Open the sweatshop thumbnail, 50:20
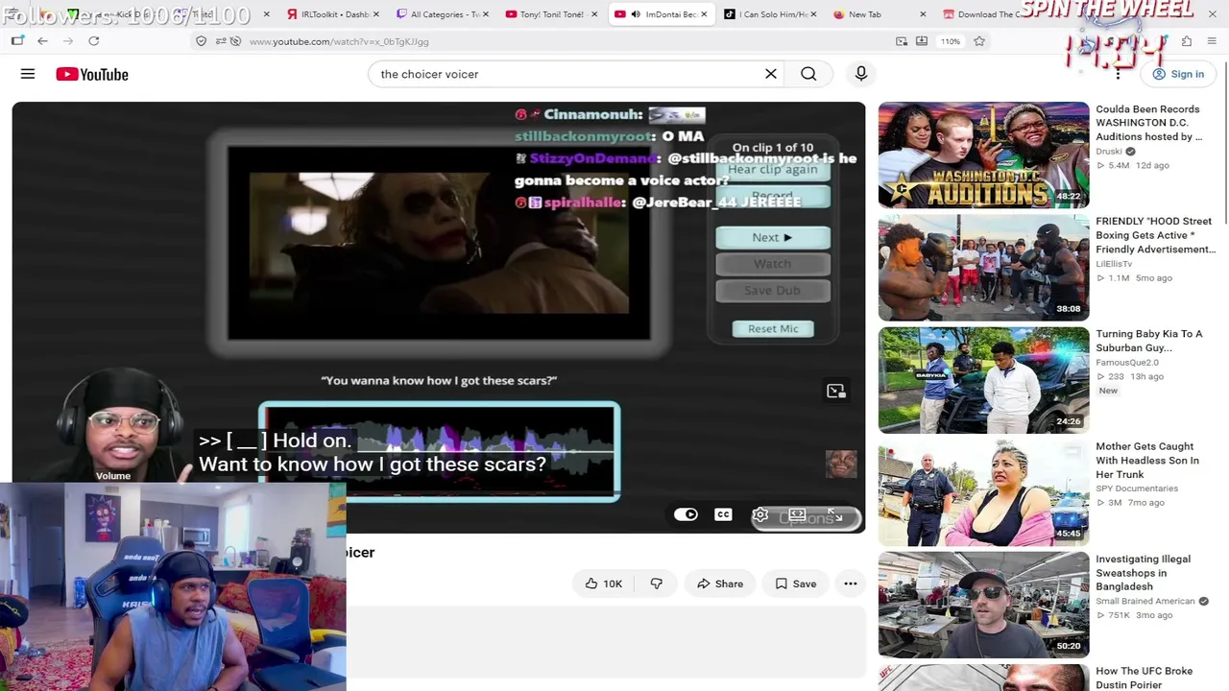The height and width of the screenshot is (691, 1229). [x=983, y=605]
